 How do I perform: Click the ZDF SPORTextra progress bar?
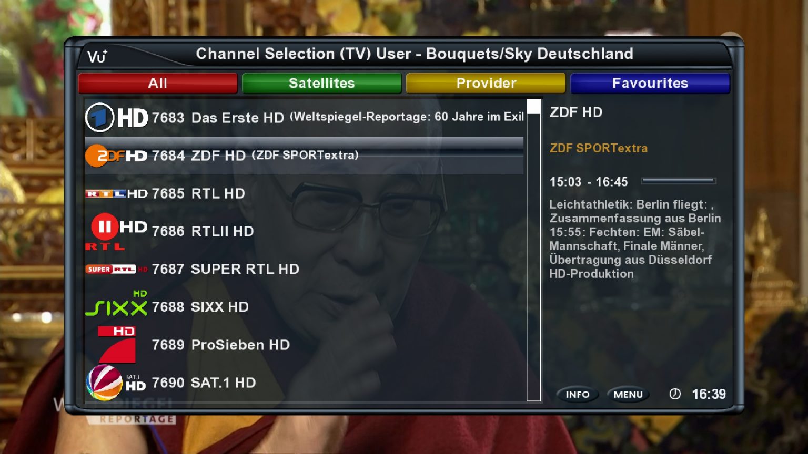point(679,181)
